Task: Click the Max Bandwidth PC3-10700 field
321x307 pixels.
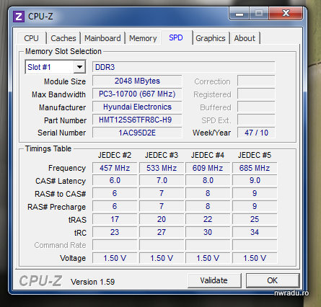Action: tap(137, 94)
